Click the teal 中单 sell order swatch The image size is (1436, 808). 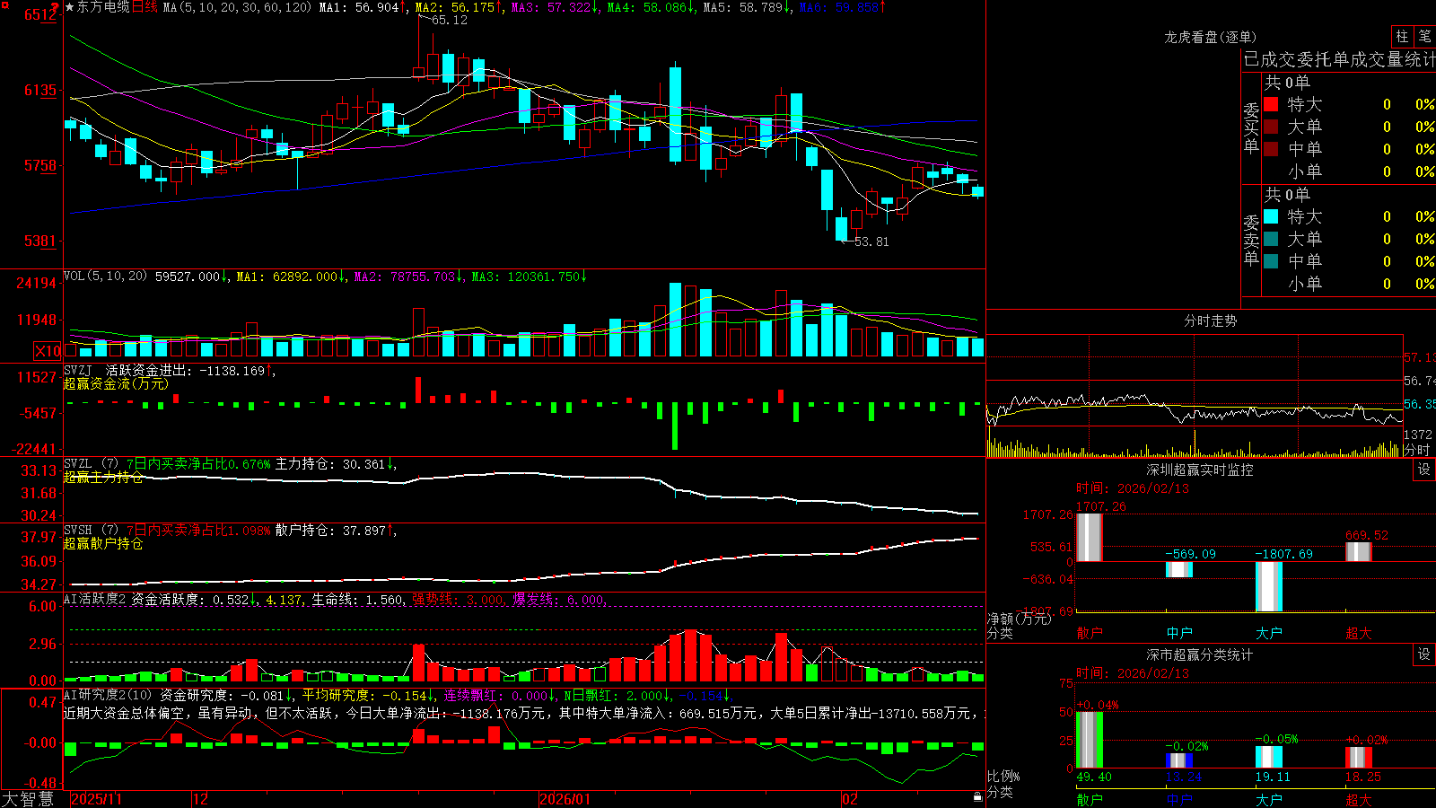pos(1271,261)
